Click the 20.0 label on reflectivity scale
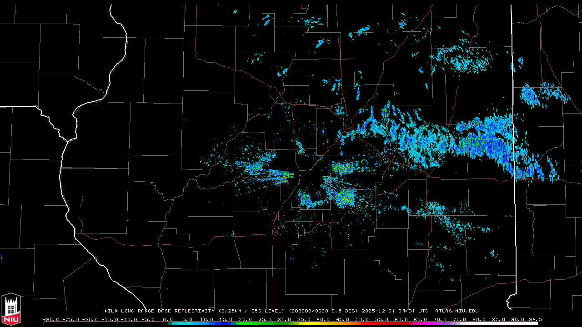 (x=246, y=320)
